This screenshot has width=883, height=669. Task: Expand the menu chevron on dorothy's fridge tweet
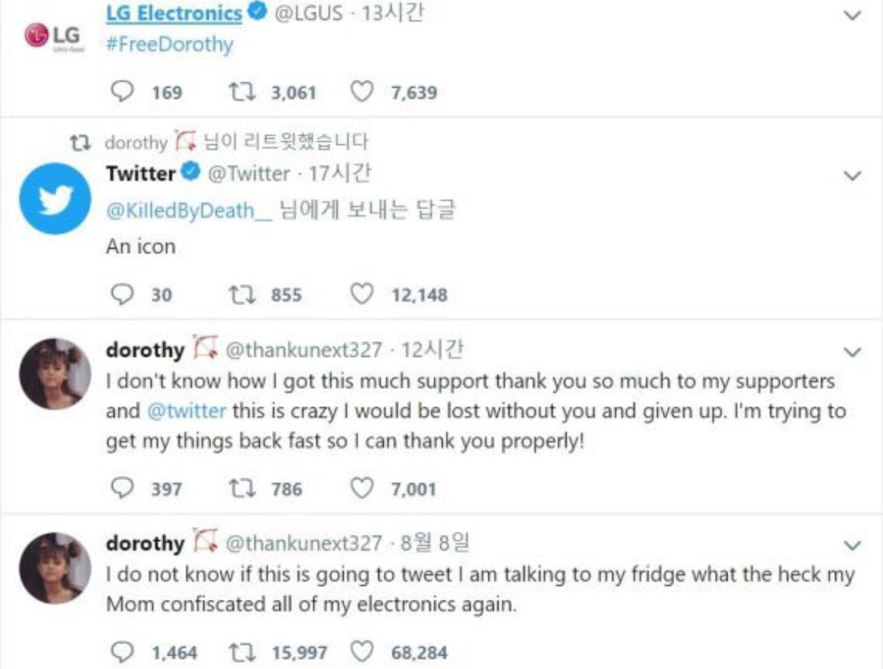coord(852,544)
